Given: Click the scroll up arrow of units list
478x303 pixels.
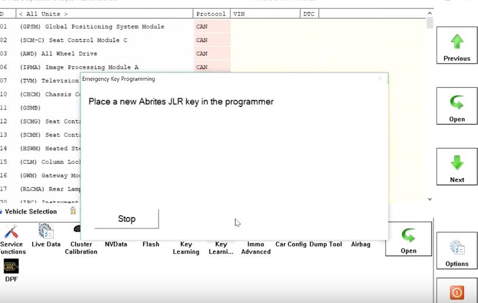Looking at the screenshot, I should pyautogui.click(x=429, y=13).
